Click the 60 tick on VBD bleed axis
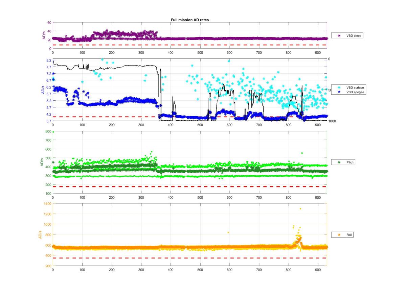 [x=49, y=23]
